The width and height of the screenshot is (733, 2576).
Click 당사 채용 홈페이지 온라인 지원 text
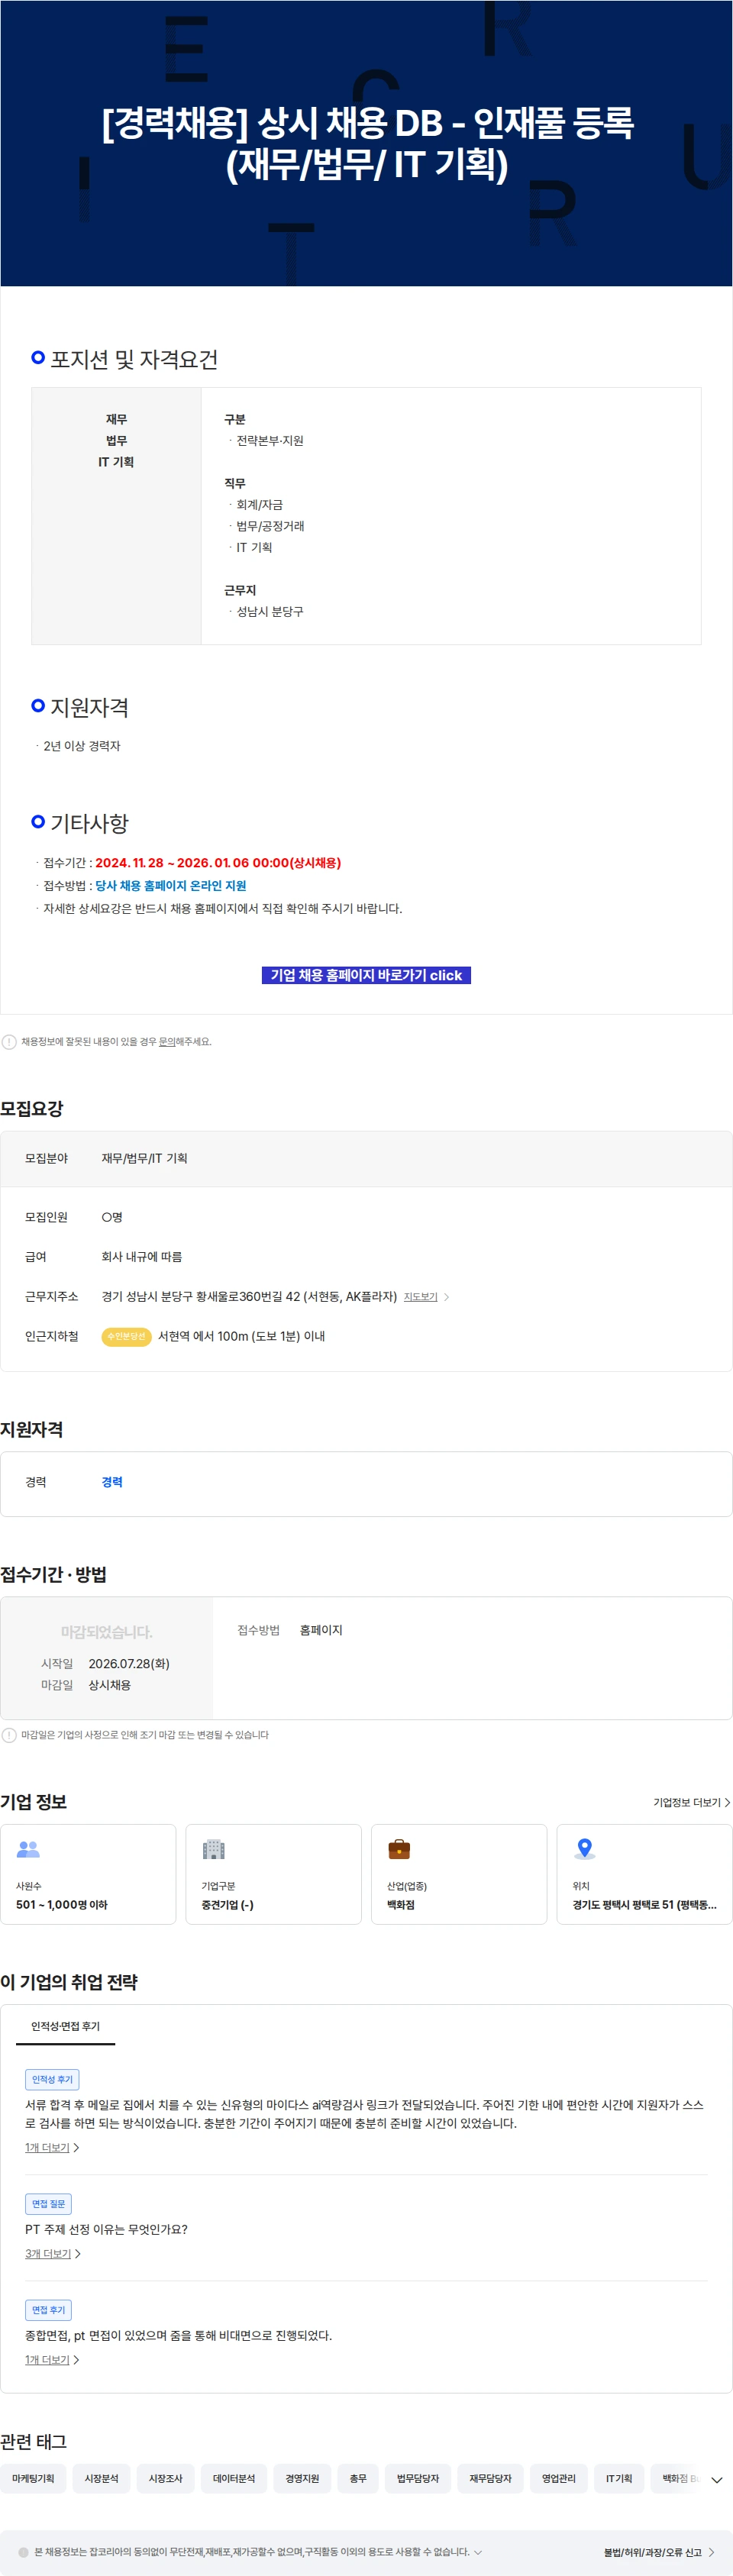coord(171,886)
